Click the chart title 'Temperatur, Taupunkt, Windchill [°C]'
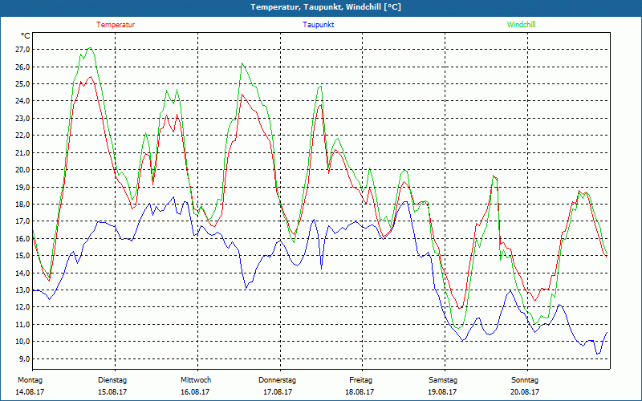642x401 pixels. tap(326, 7)
